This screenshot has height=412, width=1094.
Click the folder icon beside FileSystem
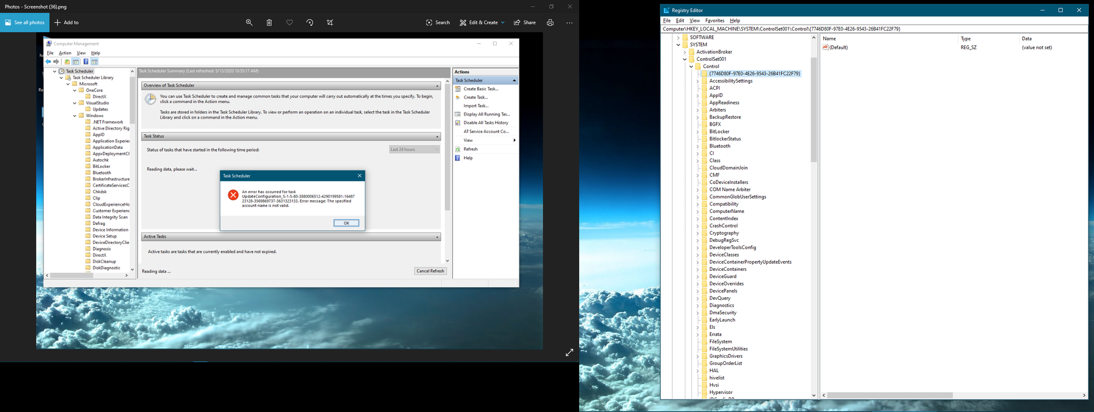pos(705,341)
